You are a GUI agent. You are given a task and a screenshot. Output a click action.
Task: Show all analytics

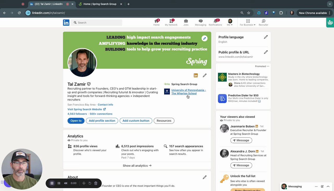click(x=137, y=166)
